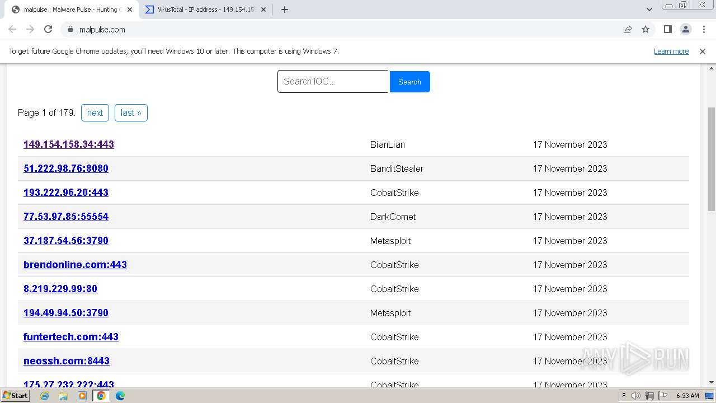Dismiss the Chrome update notification bar
Image resolution: width=716 pixels, height=403 pixels.
703,51
